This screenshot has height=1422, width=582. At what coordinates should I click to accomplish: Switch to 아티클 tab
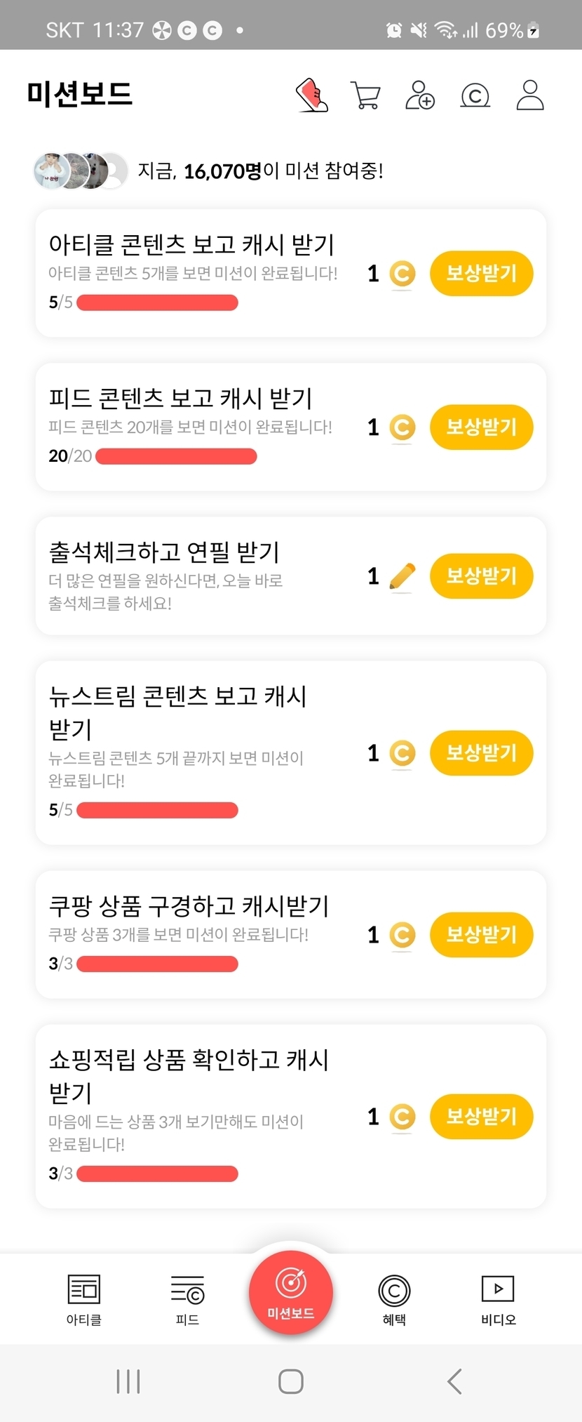coord(84,1300)
